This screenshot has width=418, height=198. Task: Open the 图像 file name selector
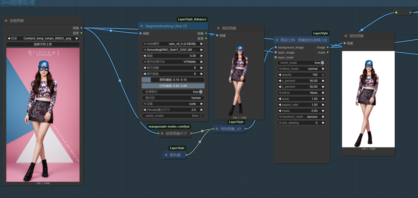pos(43,38)
